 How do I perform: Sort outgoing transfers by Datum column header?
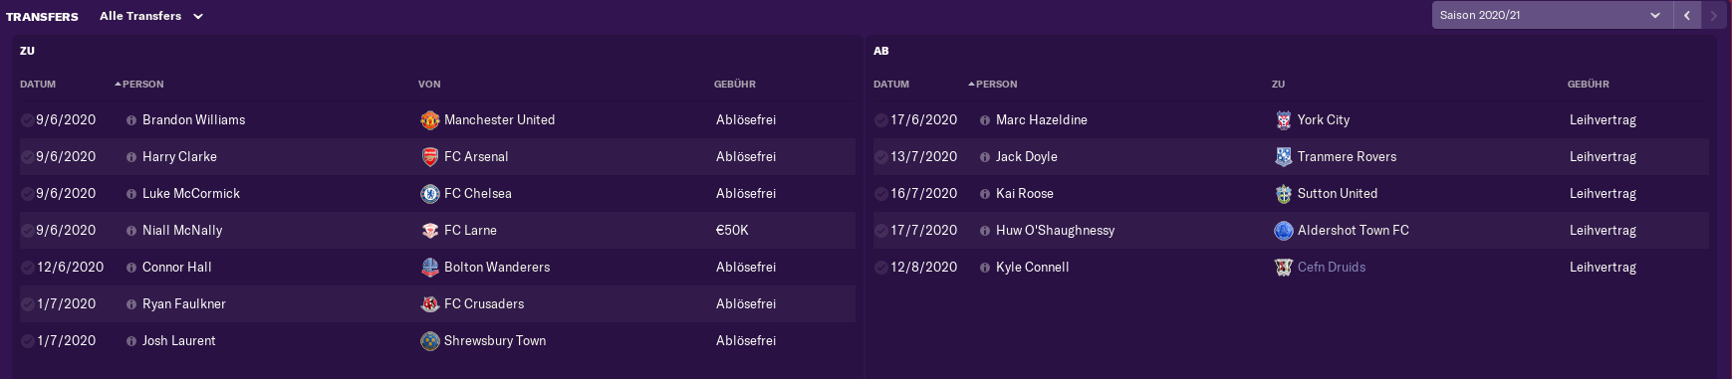[x=891, y=85]
